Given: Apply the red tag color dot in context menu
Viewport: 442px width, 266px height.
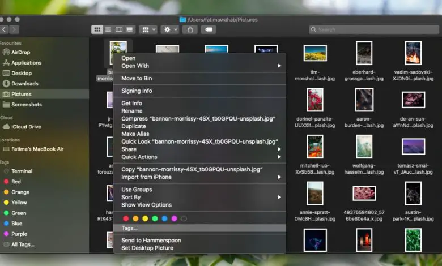Looking at the screenshot, I should (125, 218).
